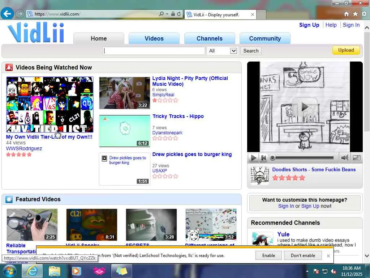Click the action center flag tray icon

316,271
